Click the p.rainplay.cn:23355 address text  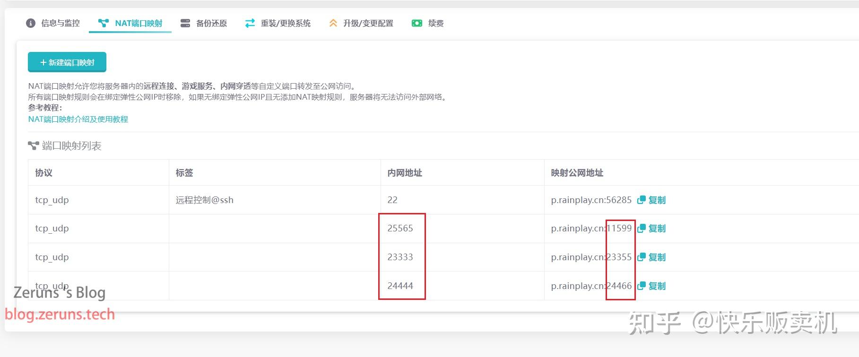(591, 257)
